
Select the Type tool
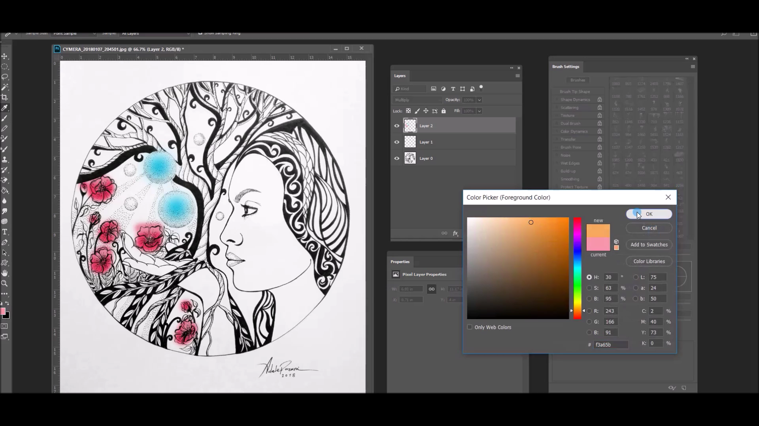[5, 232]
